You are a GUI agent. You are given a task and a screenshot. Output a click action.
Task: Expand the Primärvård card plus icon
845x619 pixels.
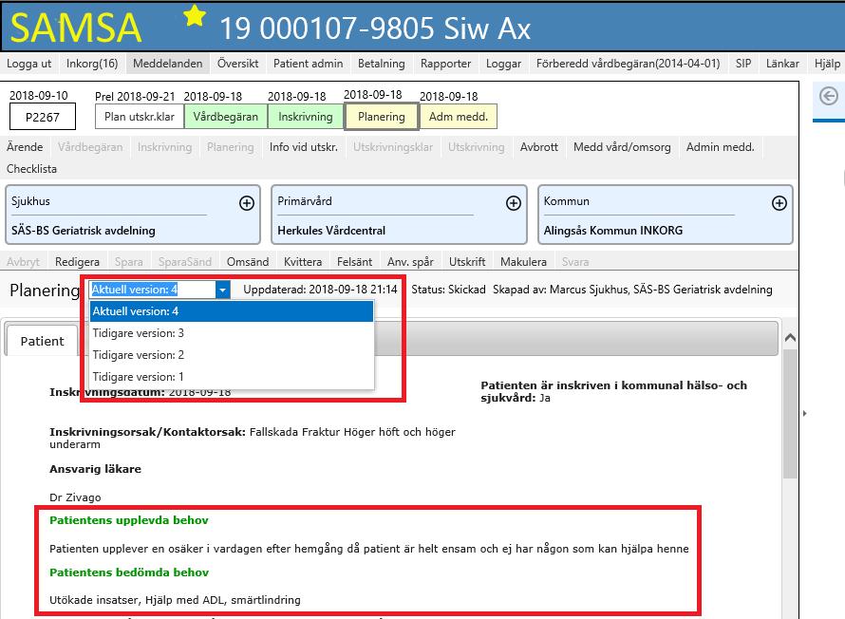click(514, 203)
